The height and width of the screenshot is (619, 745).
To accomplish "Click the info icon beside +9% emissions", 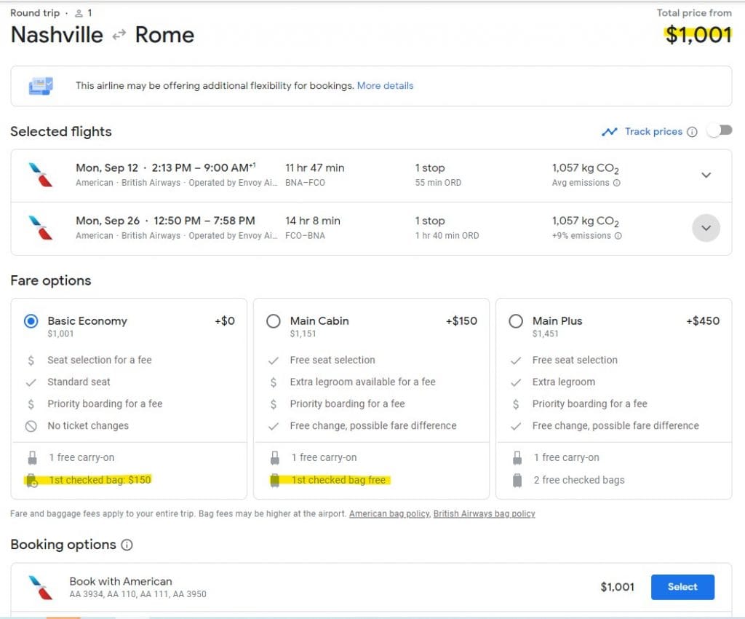I will pyautogui.click(x=617, y=236).
